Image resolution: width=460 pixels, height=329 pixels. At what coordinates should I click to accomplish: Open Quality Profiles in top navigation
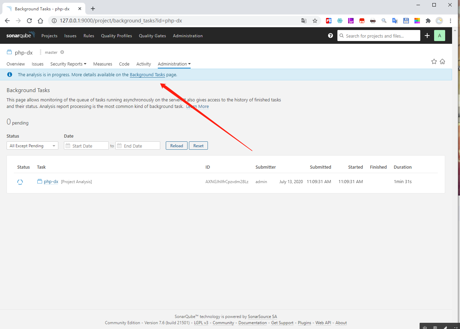pos(116,36)
